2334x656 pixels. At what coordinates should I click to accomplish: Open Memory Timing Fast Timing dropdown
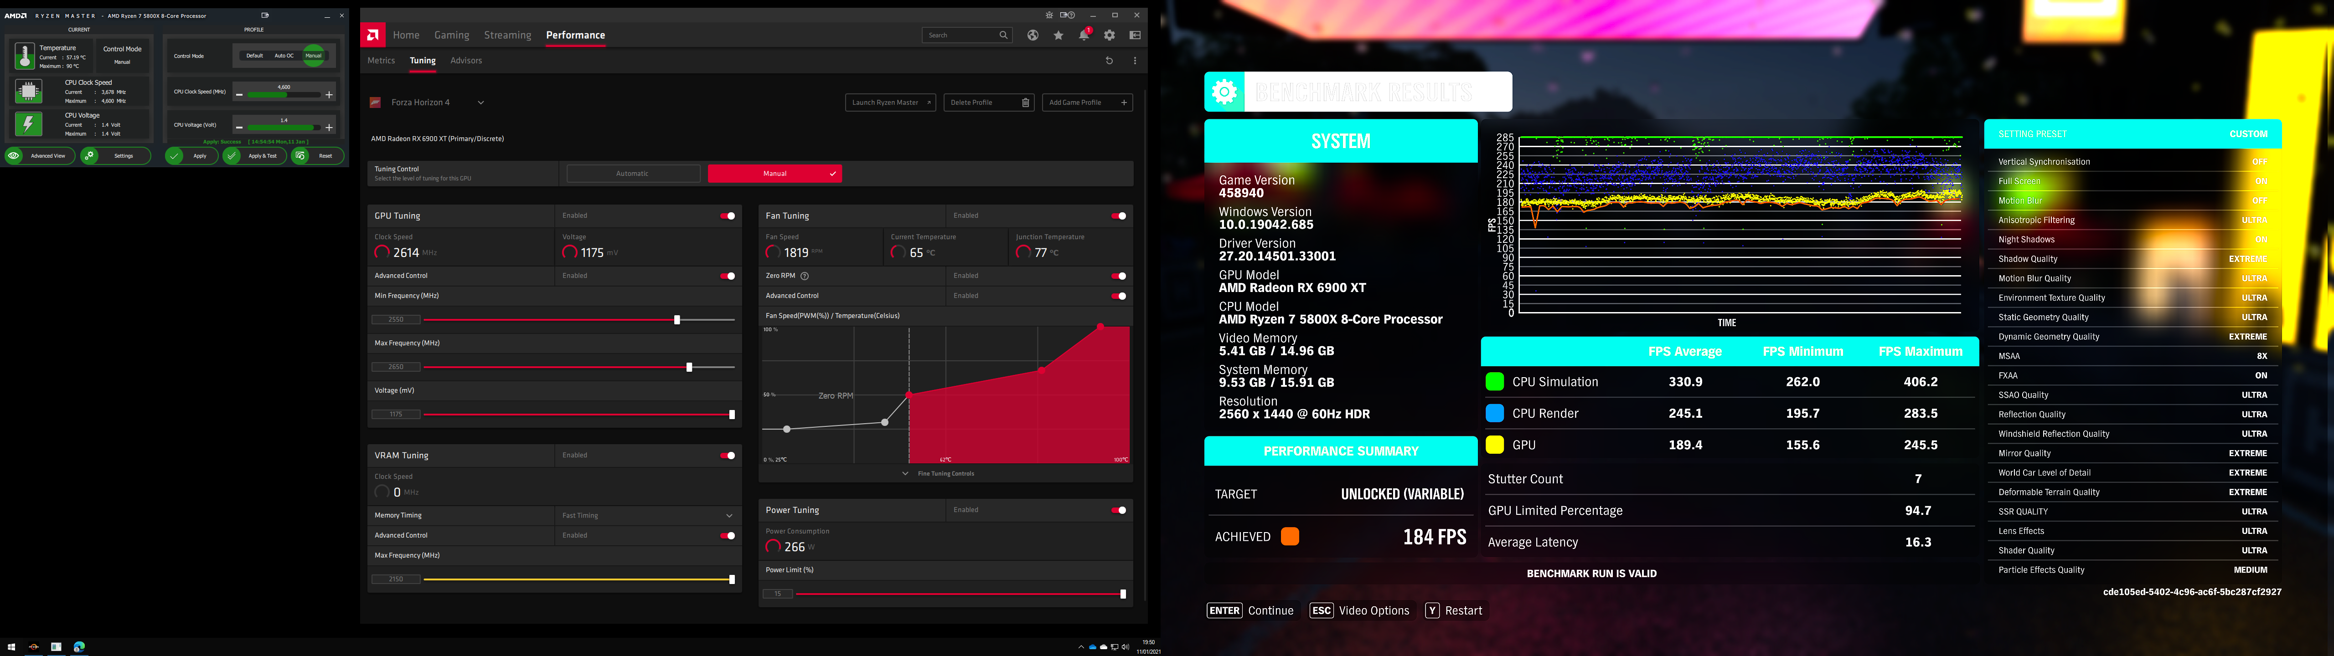648,515
